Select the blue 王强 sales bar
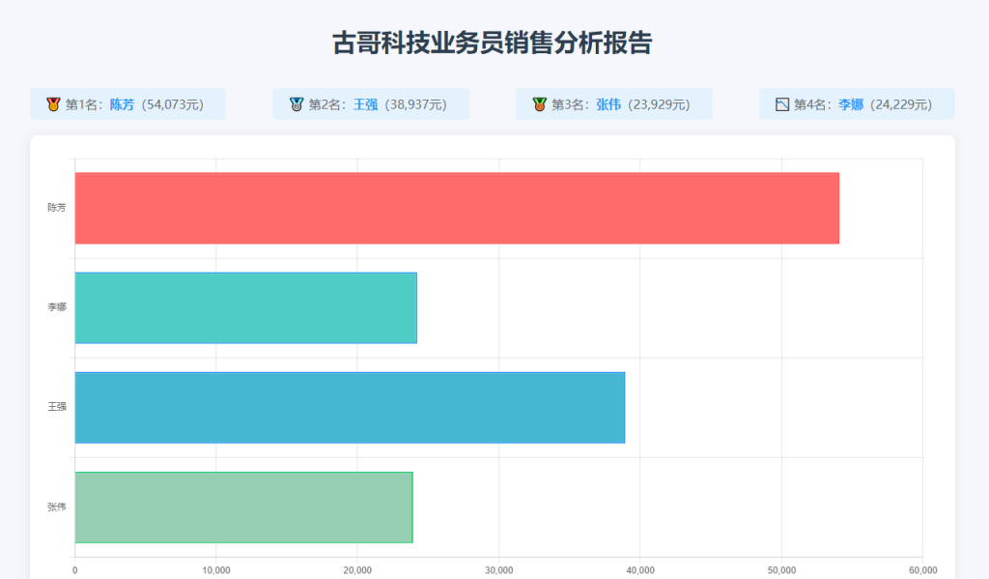 350,407
